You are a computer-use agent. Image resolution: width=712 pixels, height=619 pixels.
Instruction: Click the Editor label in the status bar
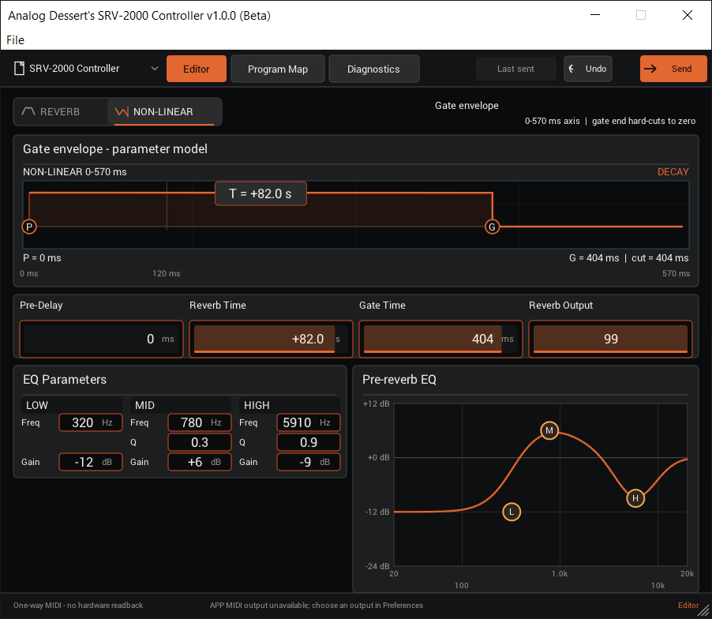[x=688, y=605]
